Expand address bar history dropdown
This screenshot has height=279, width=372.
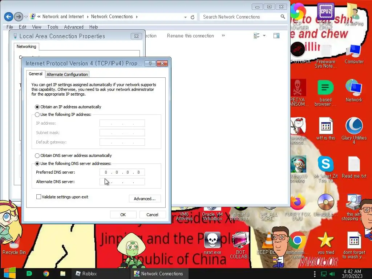185,17
